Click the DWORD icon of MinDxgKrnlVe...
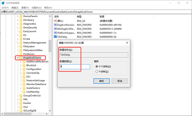The height and width of the screenshot is (116, 192). 55,29
